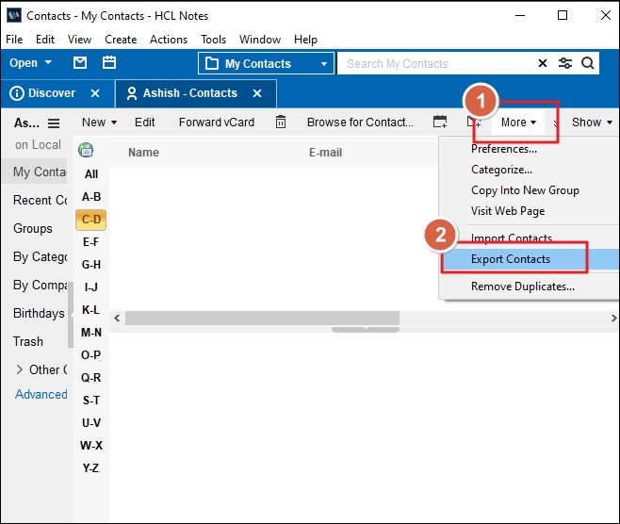This screenshot has height=524, width=620.
Task: Open the Help menu
Action: pyautogui.click(x=305, y=40)
